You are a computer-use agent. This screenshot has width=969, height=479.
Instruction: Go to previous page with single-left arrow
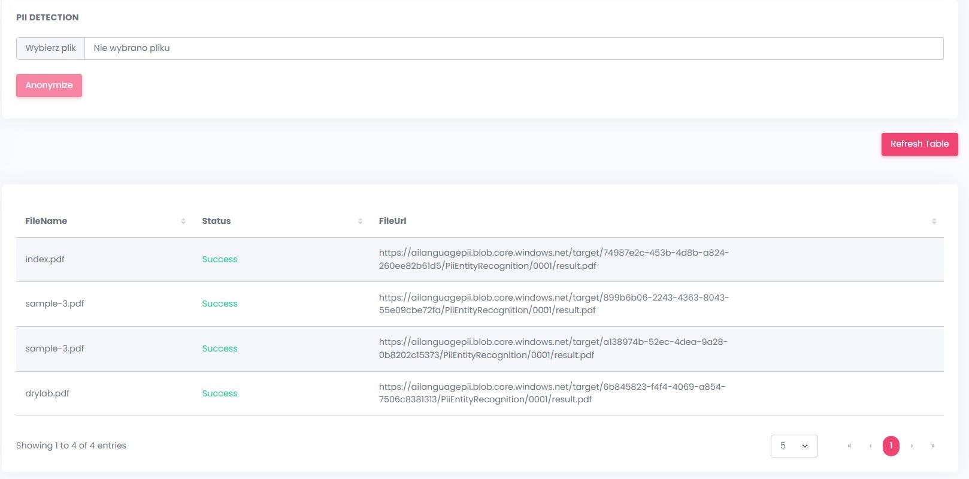(x=870, y=446)
